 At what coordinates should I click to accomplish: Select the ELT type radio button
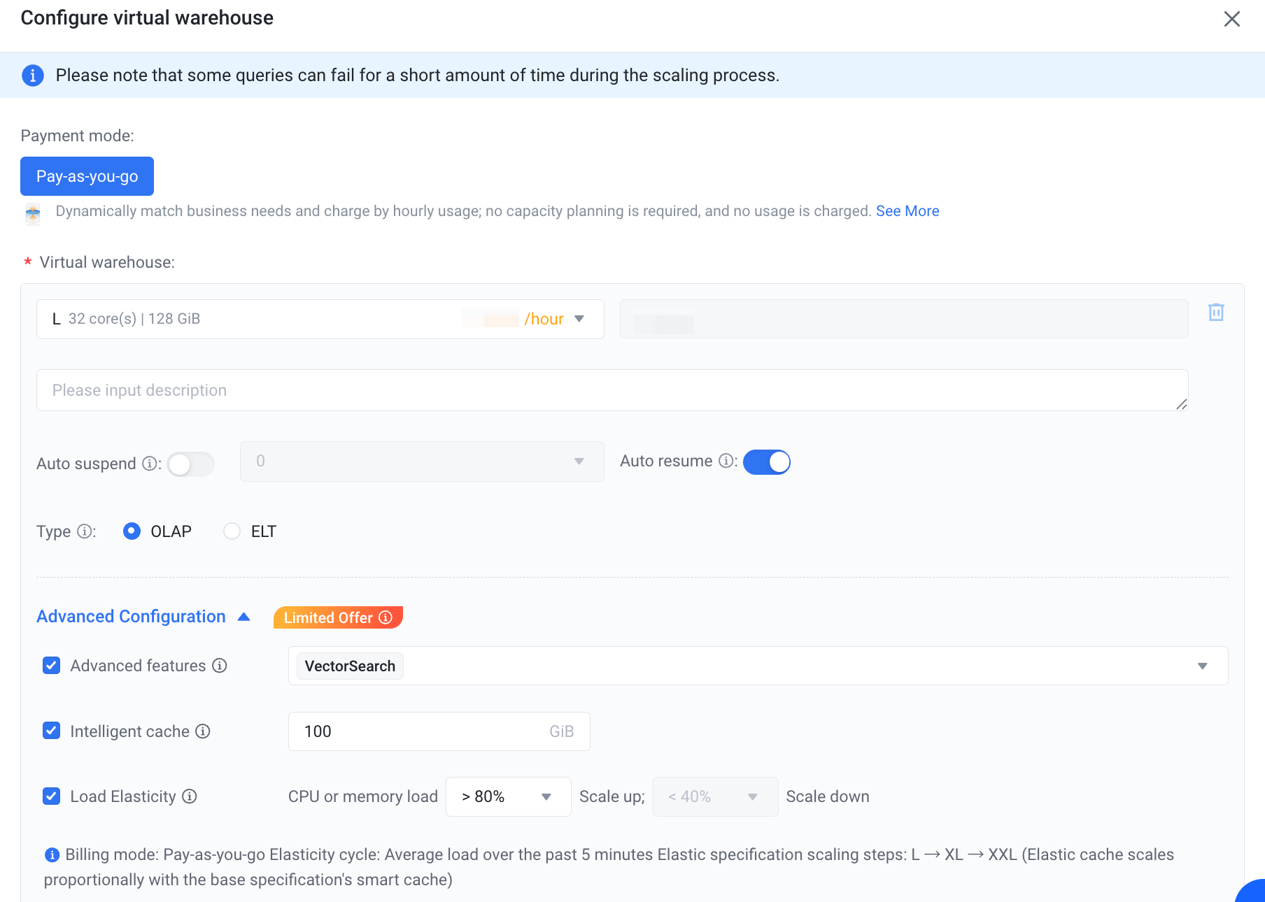pos(232,531)
